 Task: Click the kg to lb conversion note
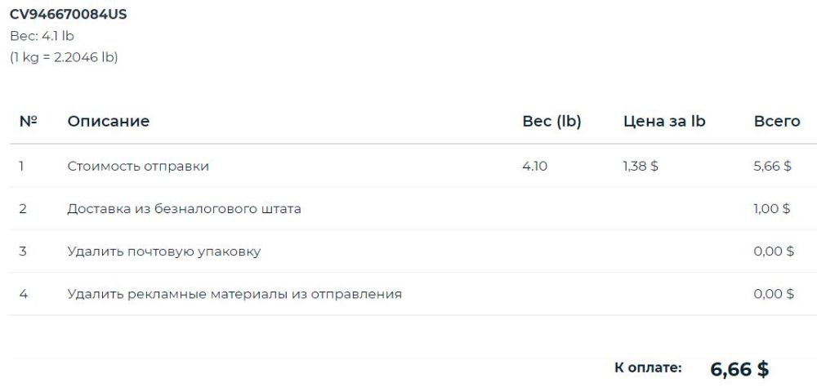pyautogui.click(x=64, y=57)
